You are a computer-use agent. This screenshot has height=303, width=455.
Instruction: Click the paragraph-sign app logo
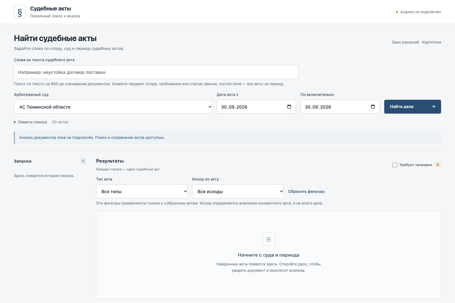20,12
